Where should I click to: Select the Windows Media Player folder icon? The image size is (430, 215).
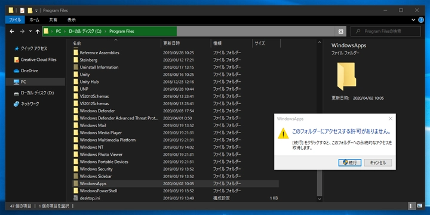click(x=76, y=133)
